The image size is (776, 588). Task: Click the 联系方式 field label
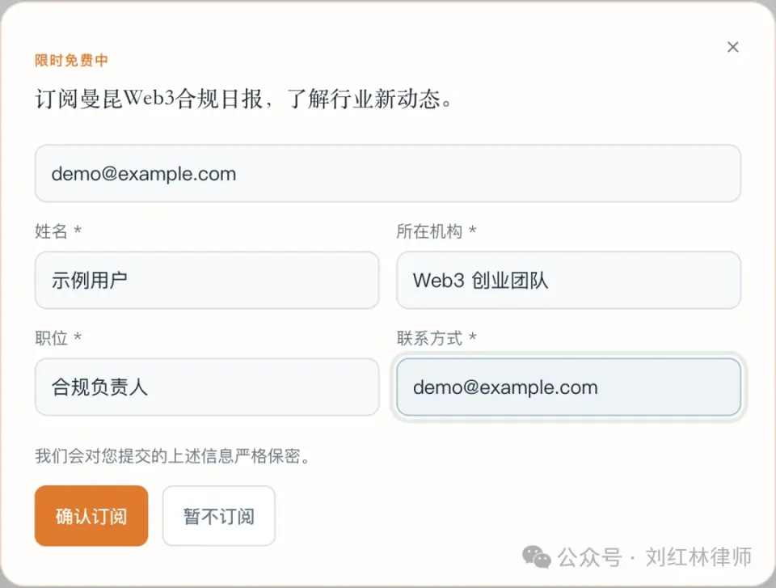tap(429, 338)
